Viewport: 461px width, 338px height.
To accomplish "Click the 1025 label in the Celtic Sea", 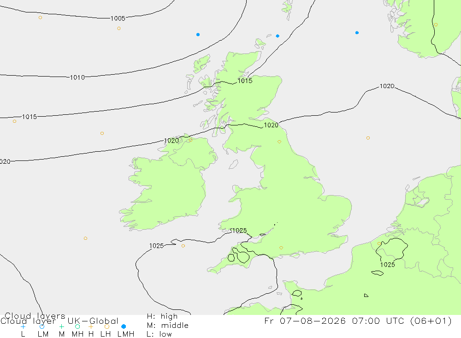I will [156, 246].
